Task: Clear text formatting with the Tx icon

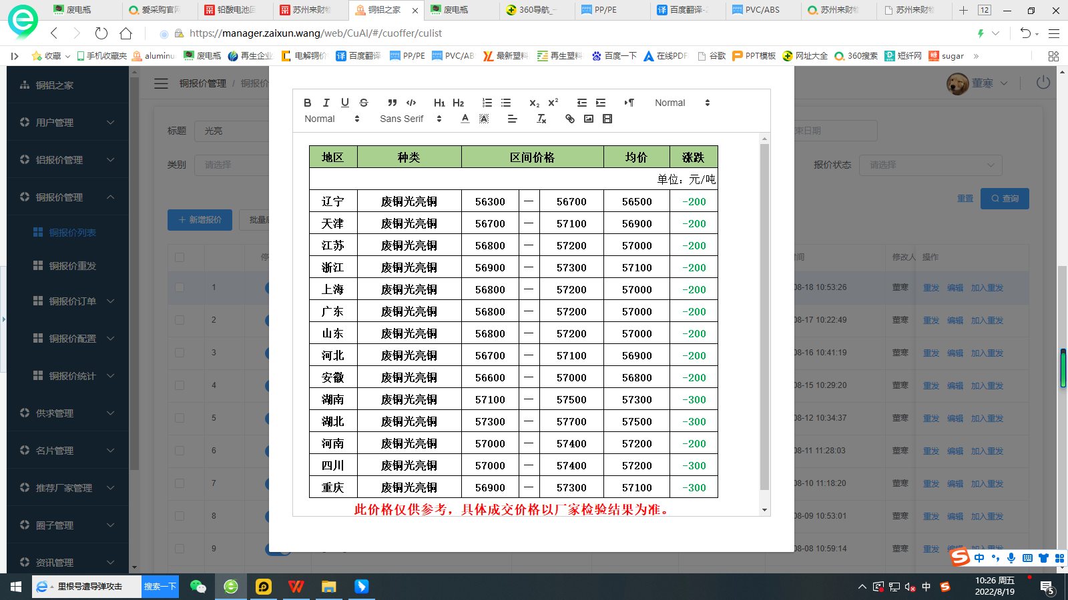Action: (541, 119)
